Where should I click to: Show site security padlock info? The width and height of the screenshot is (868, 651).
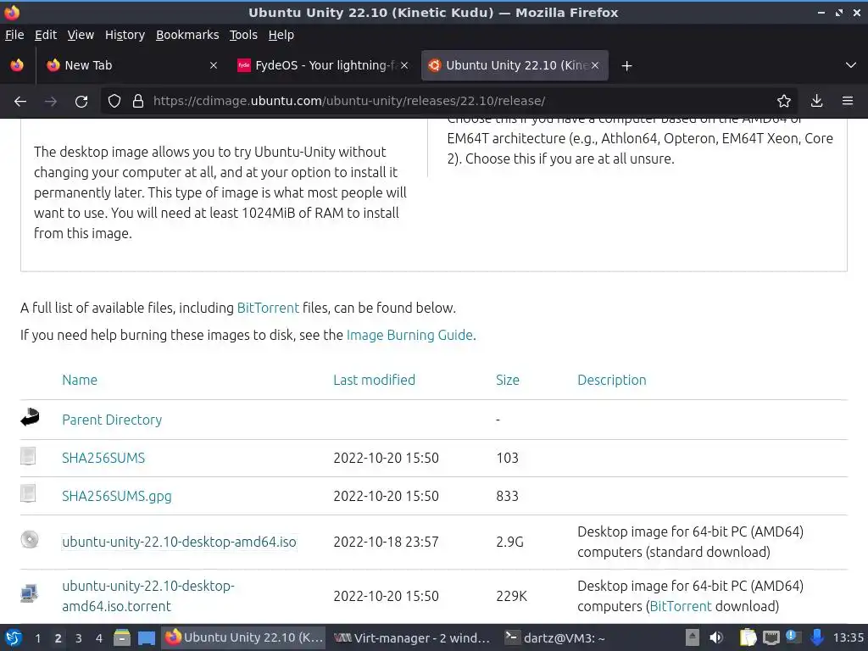138,102
